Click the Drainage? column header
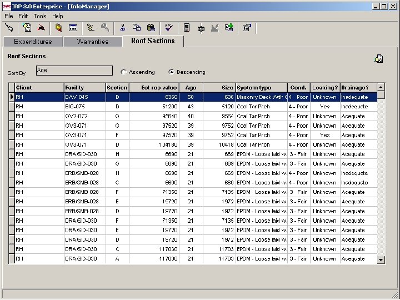 (358, 88)
